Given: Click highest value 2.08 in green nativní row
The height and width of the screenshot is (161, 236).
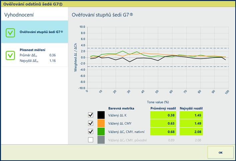Looking at the screenshot, I should [x=191, y=132].
